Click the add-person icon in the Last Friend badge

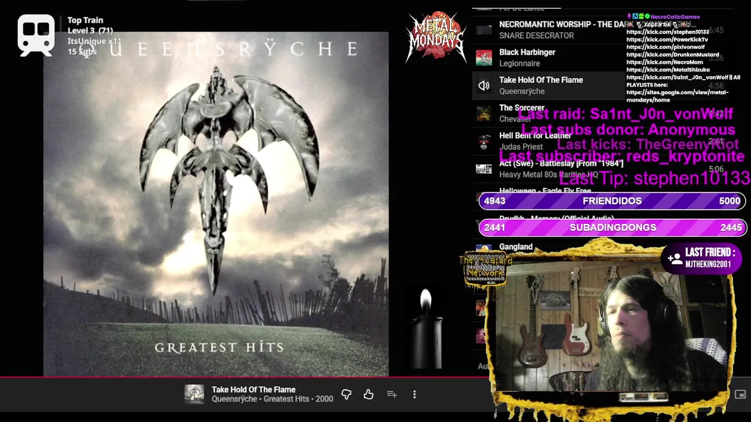coord(674,258)
